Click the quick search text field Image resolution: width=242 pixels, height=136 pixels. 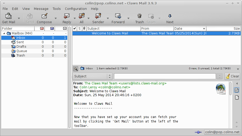(165, 76)
